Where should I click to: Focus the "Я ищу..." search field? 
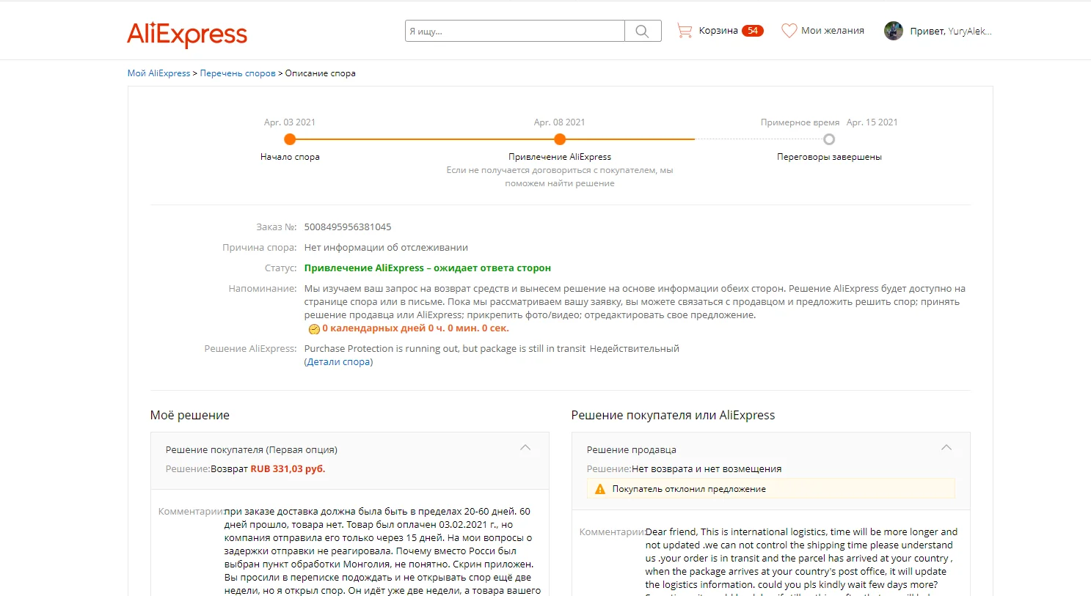tap(515, 31)
